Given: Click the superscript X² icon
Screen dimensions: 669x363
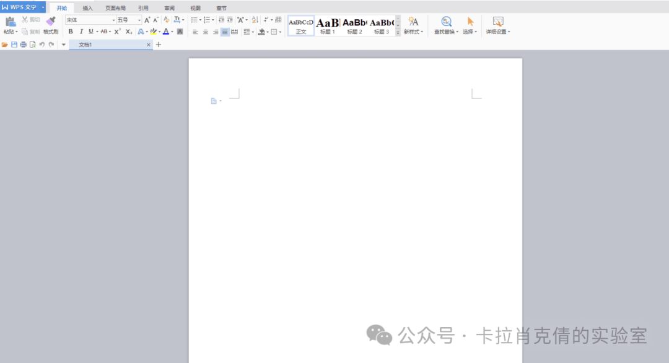Looking at the screenshot, I should click(117, 32).
